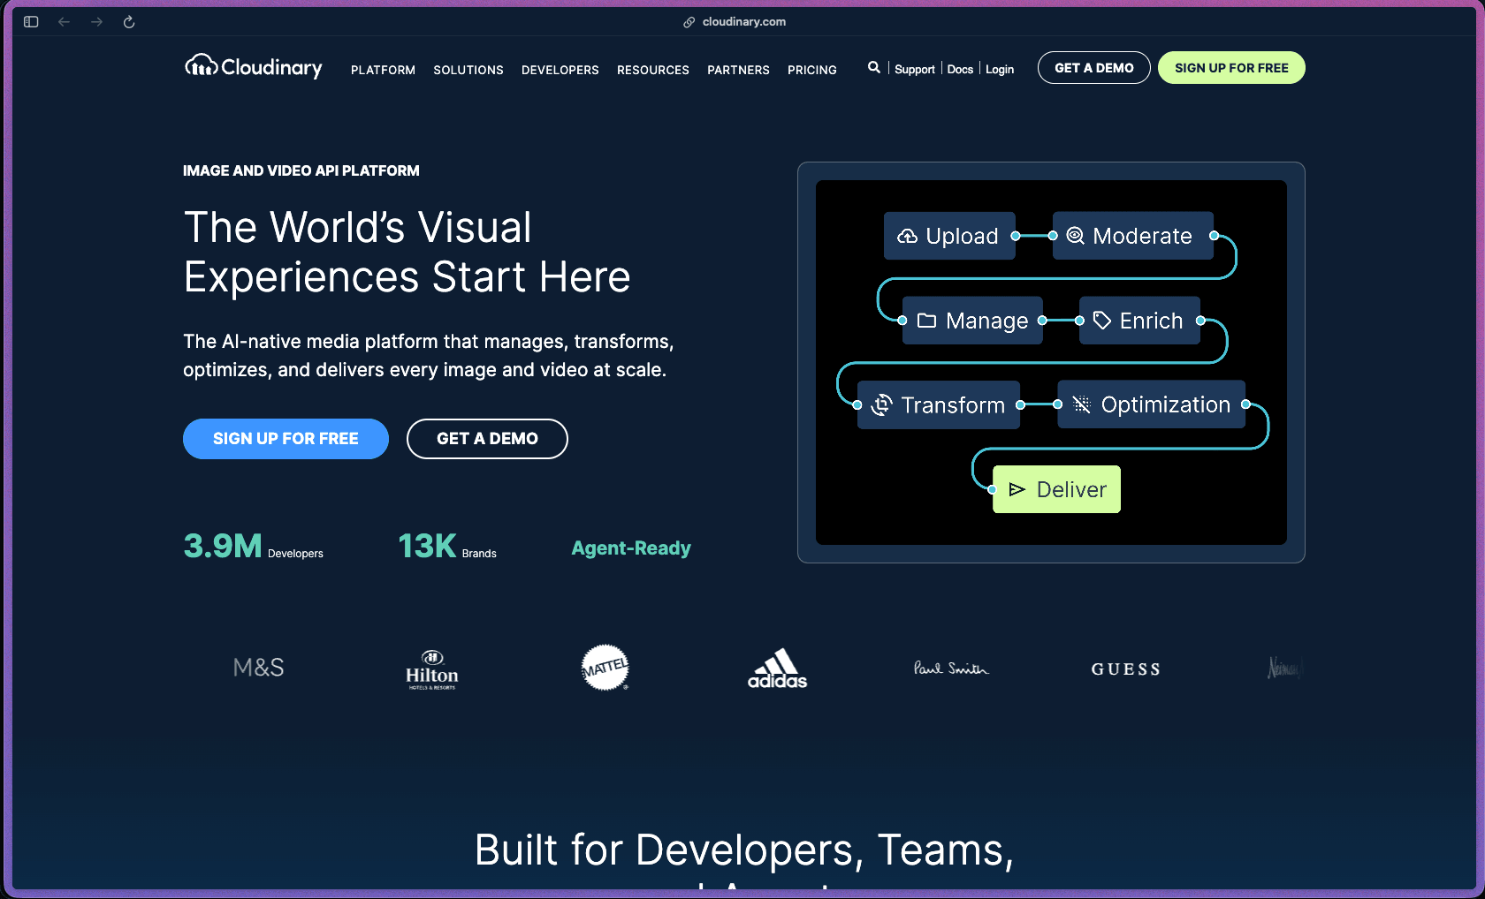Image resolution: width=1485 pixels, height=899 pixels.
Task: Select the Deliver step label
Action: (x=1071, y=489)
